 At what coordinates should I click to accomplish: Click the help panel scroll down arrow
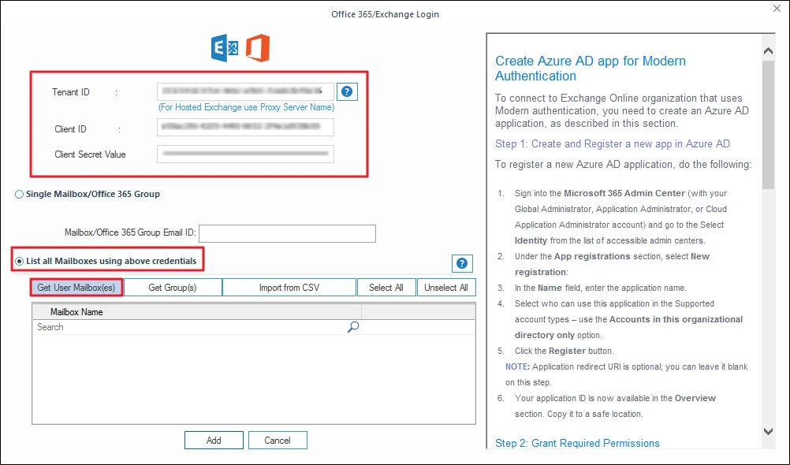pyautogui.click(x=769, y=431)
